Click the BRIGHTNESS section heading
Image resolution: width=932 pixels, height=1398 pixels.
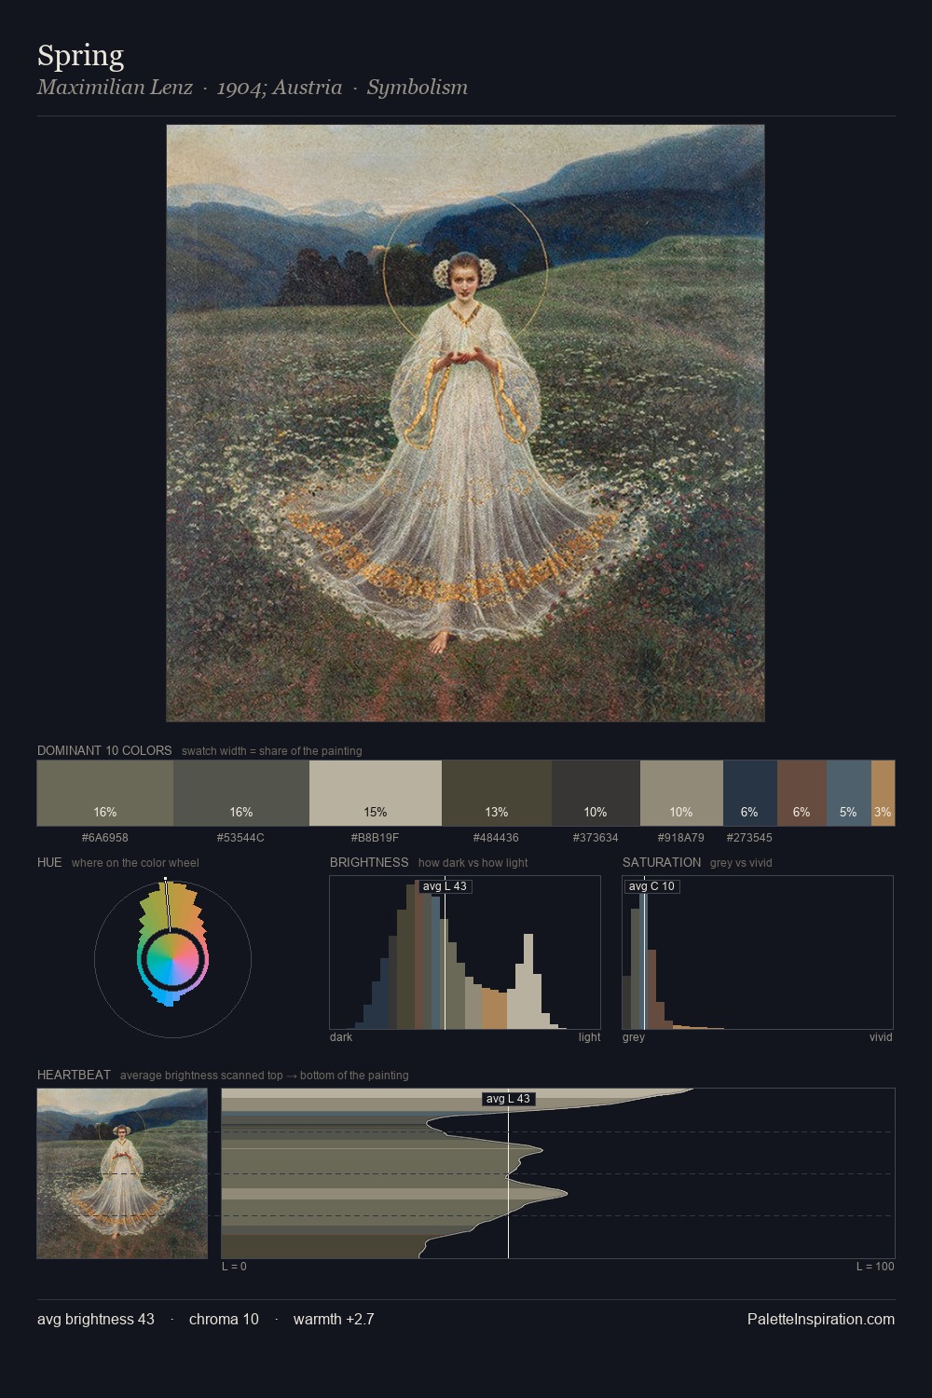click(369, 862)
